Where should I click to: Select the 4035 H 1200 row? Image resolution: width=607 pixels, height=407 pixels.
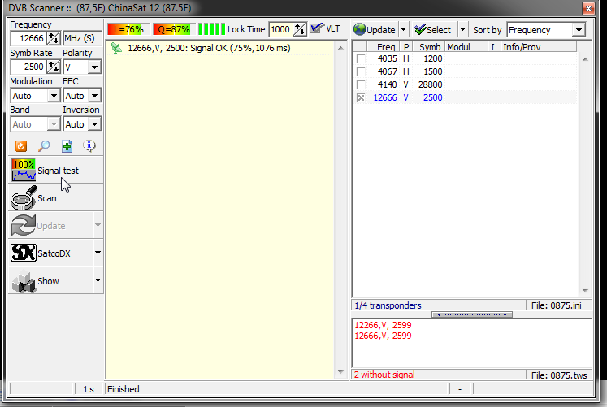pyautogui.click(x=465, y=58)
